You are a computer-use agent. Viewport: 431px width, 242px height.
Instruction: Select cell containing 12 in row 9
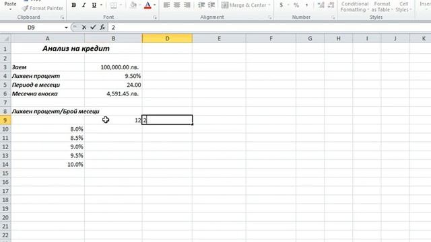[x=113, y=120]
